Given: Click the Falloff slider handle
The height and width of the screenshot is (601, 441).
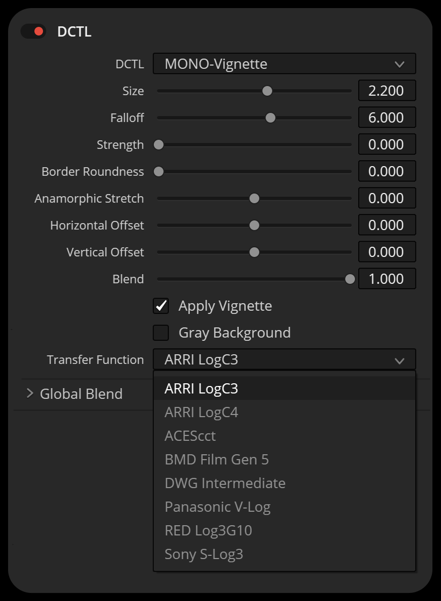Looking at the screenshot, I should point(271,118).
